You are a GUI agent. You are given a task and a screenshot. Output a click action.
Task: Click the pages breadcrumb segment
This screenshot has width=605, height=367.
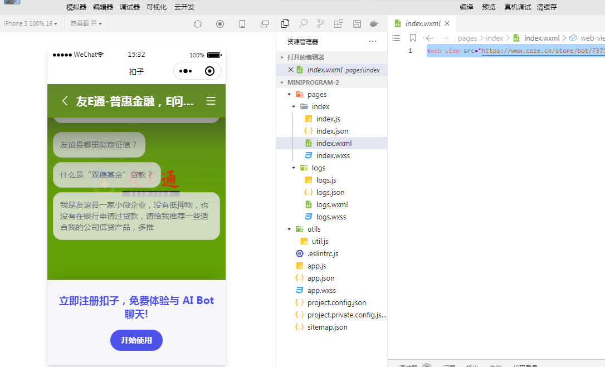[x=467, y=38]
